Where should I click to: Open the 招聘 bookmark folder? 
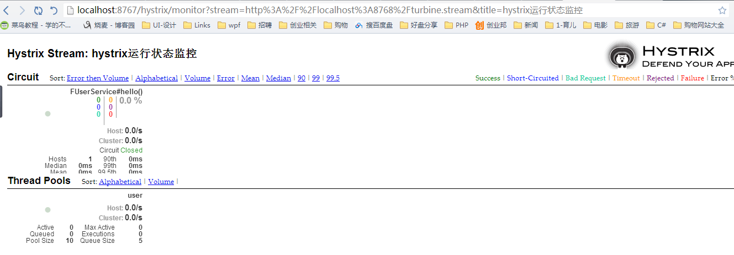click(260, 25)
